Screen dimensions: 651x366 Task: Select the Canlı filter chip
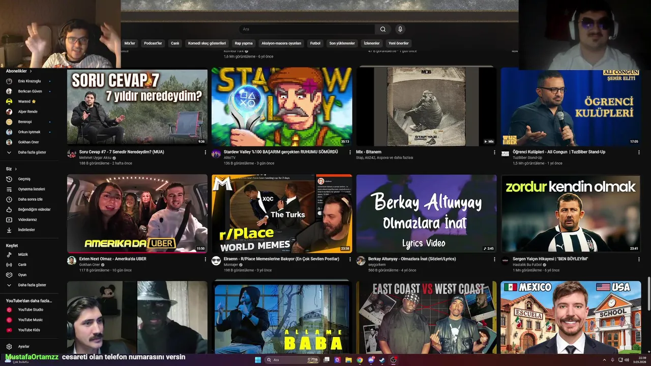[x=175, y=43]
